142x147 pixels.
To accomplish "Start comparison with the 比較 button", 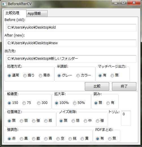I will click(x=97, y=86).
